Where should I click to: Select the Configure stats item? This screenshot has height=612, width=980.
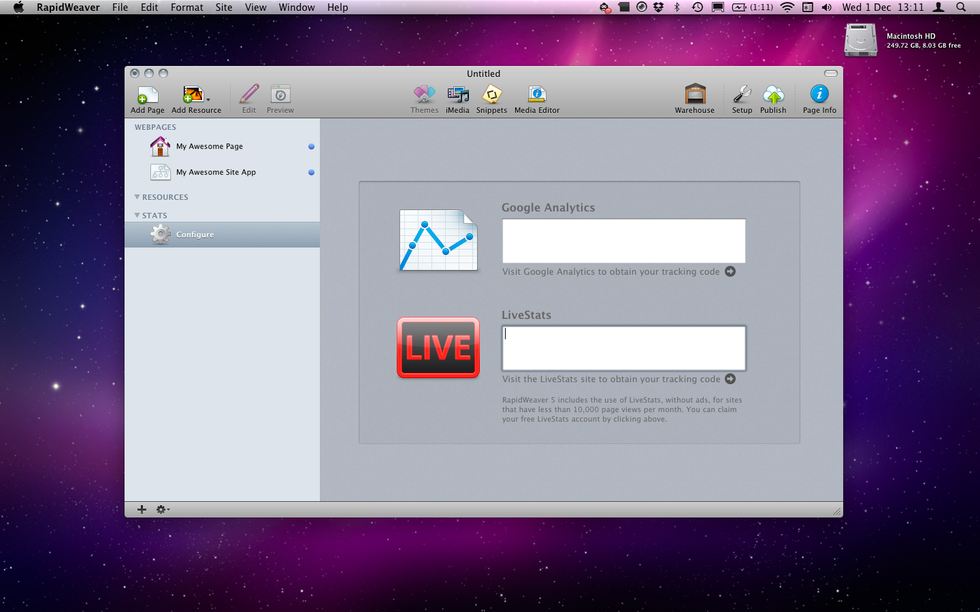222,235
